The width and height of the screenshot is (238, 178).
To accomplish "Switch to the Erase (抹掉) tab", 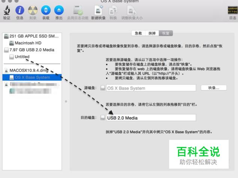I will [x=152, y=33].
